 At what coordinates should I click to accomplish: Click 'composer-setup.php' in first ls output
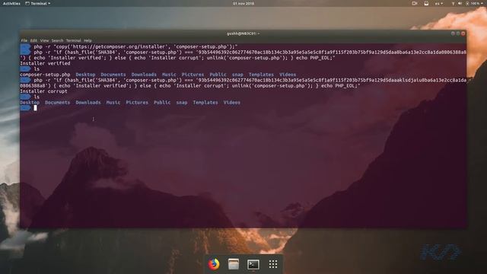45,75
